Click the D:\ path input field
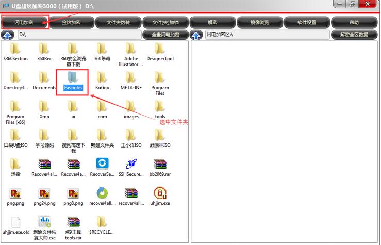Screen dimensions: 381x245 click(78, 35)
